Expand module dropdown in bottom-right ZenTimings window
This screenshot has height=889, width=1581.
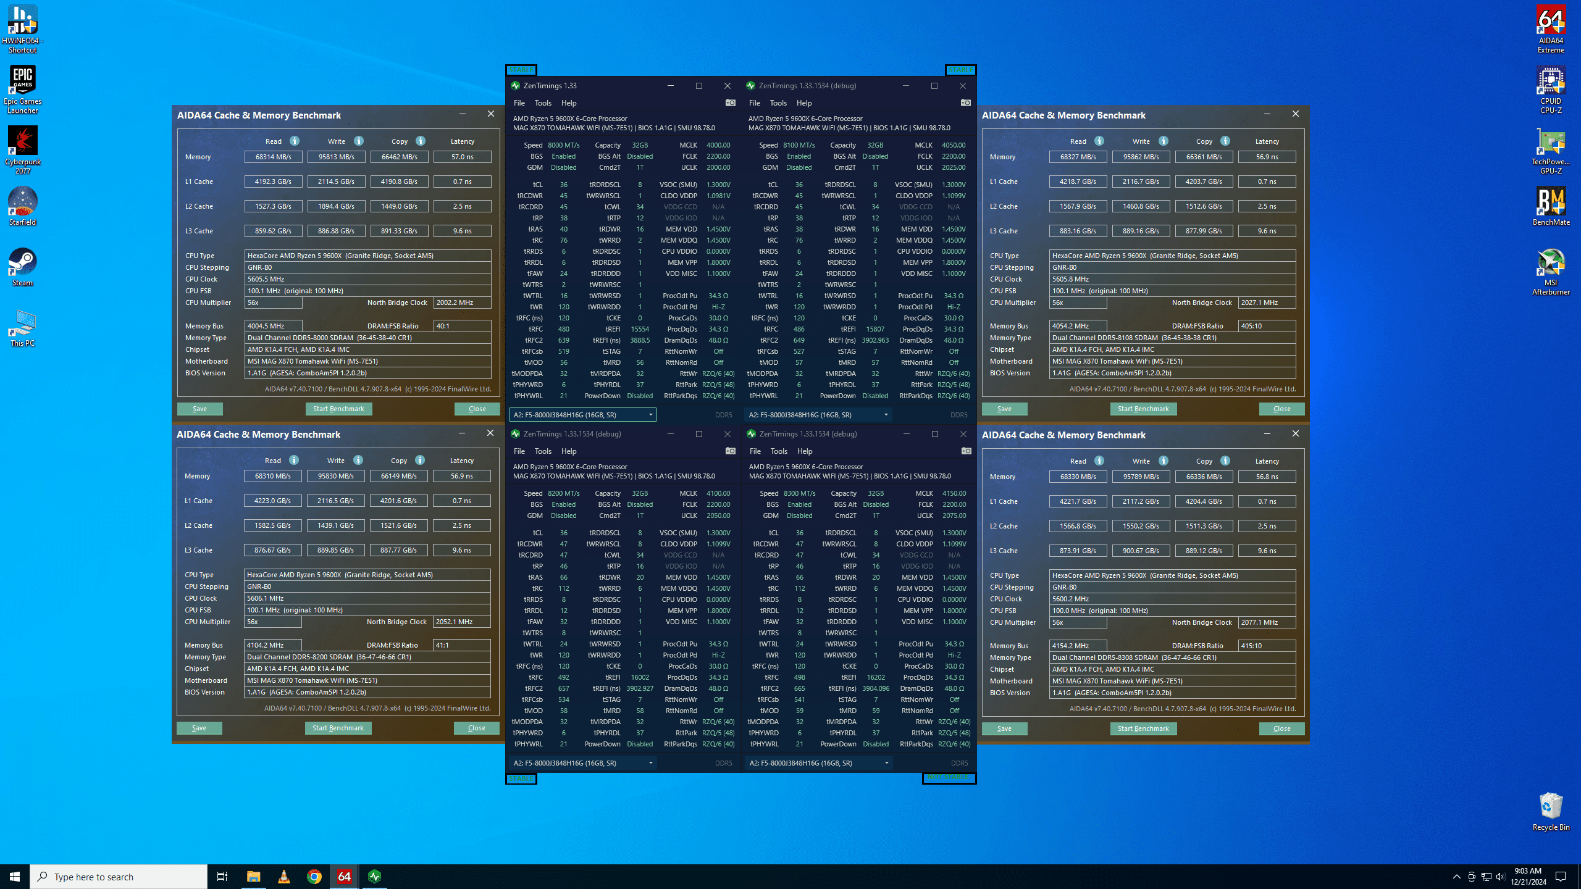click(x=886, y=763)
